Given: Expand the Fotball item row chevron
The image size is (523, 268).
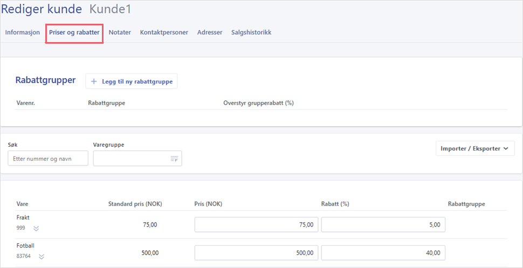Looking at the screenshot, I should pos(41,257).
